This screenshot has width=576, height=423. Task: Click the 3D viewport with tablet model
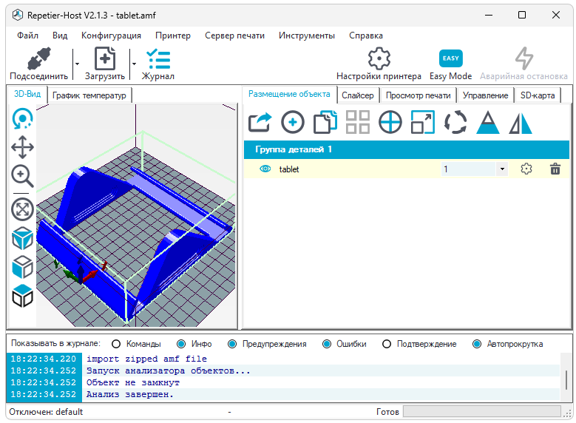click(136, 215)
